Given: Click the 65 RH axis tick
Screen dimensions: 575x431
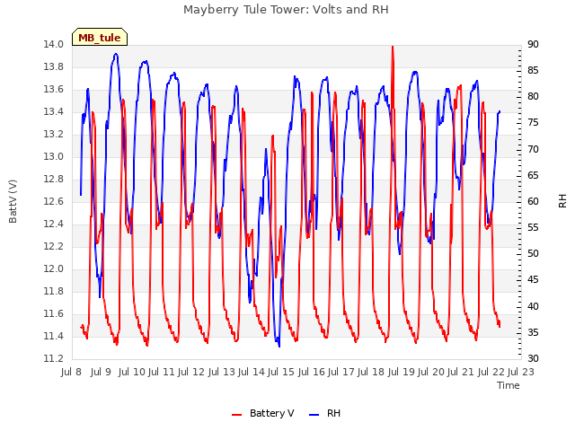Looking at the screenshot, I should point(533,176).
